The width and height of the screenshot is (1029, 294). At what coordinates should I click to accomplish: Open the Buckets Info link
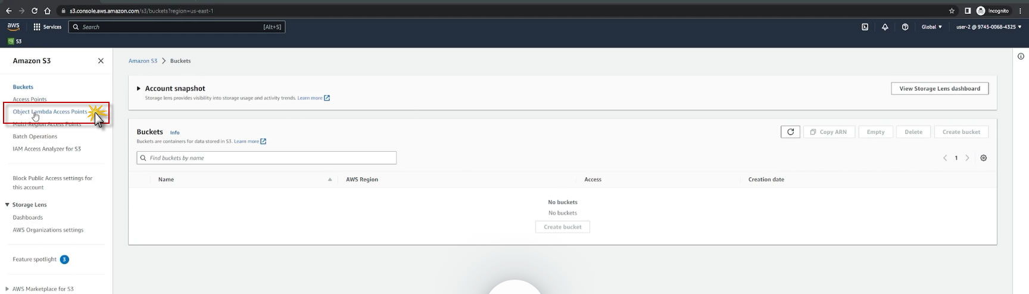pos(174,133)
